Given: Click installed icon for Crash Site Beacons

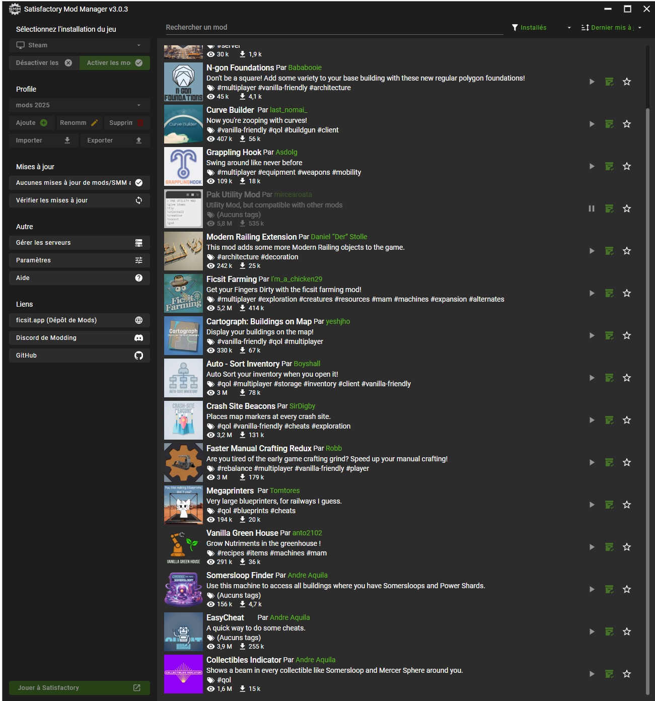Looking at the screenshot, I should 609,420.
